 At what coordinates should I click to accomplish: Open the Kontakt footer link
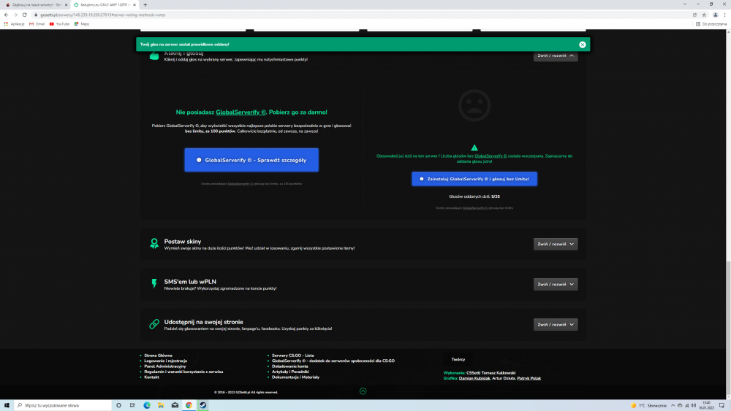[151, 377]
